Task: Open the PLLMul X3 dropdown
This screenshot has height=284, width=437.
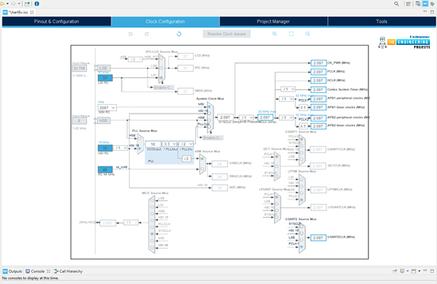Action: pyautogui.click(x=169, y=144)
